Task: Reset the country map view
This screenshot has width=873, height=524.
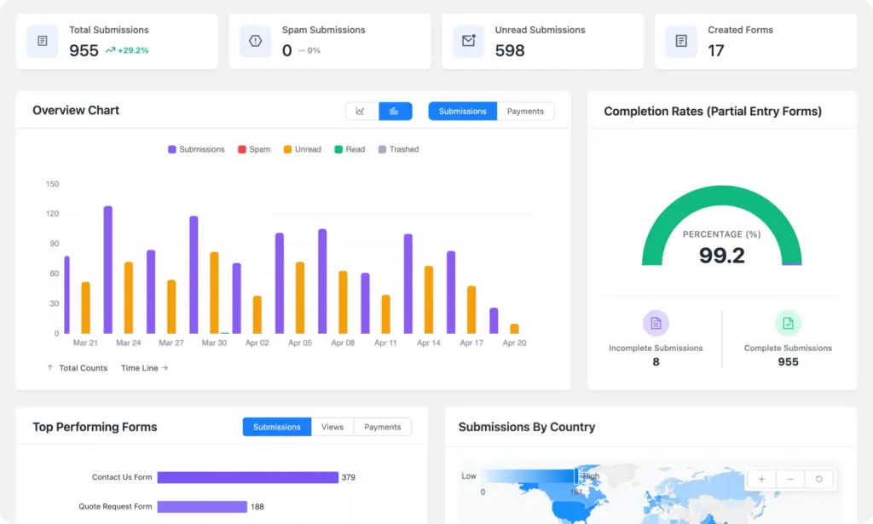Action: (819, 479)
